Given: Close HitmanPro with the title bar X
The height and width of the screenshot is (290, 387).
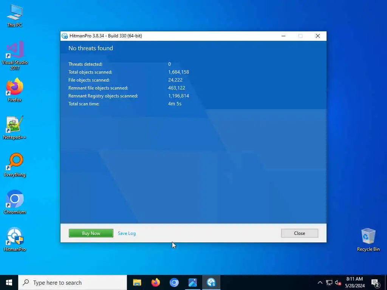Looking at the screenshot, I should tap(318, 36).
